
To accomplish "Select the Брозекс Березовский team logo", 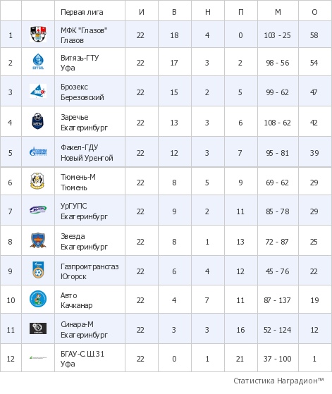I will pos(38,91).
